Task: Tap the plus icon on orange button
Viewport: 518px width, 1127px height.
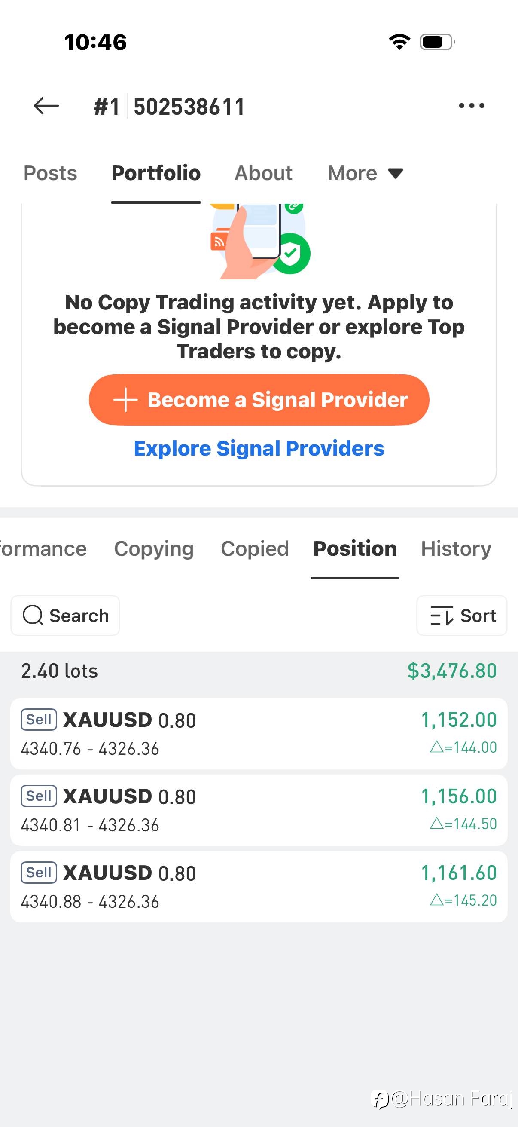Action: point(125,399)
